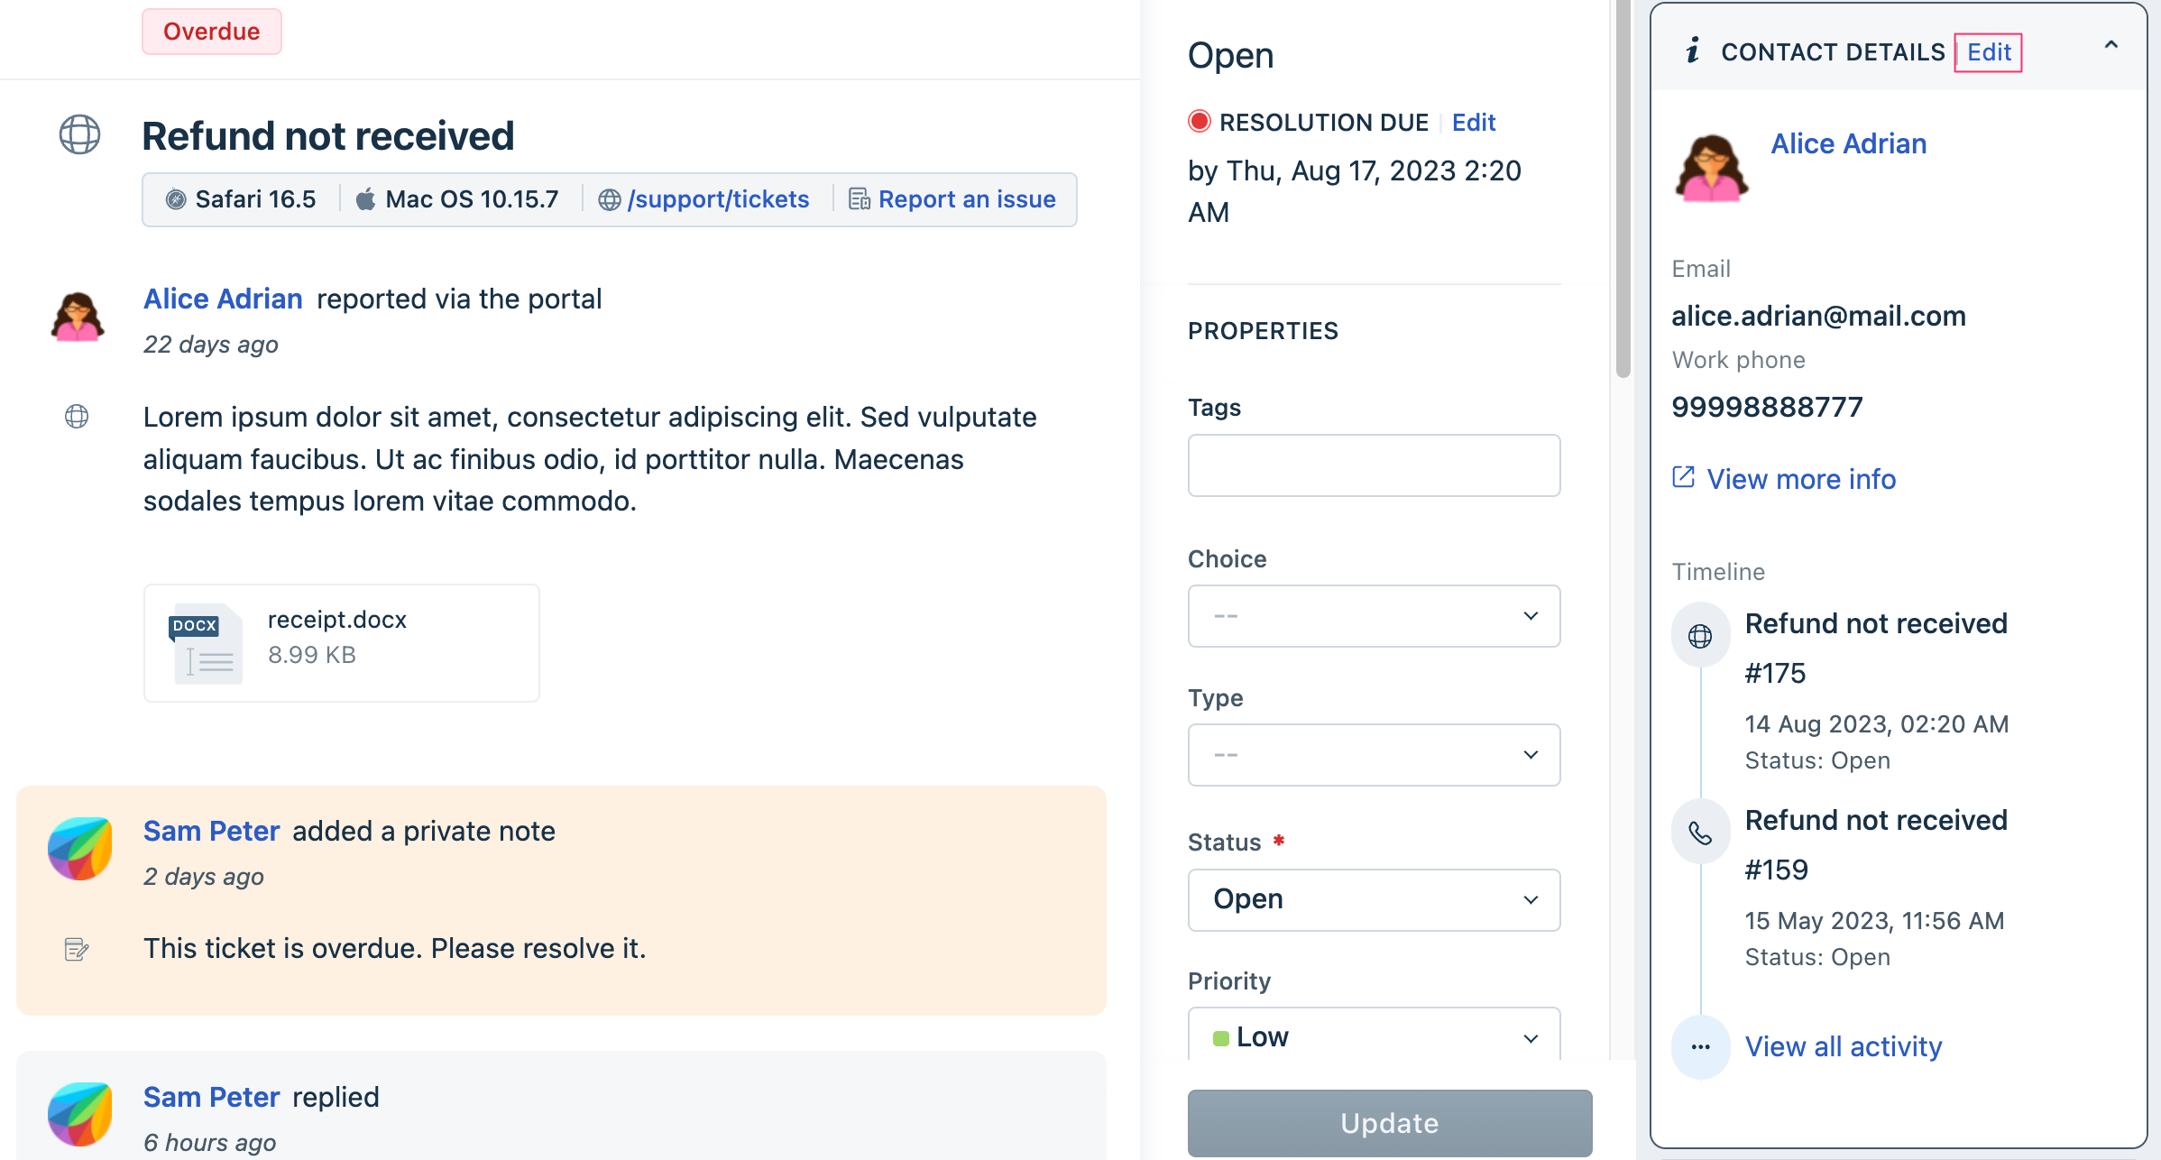Click the private note pencil icon
2161x1160 pixels.
click(76, 947)
